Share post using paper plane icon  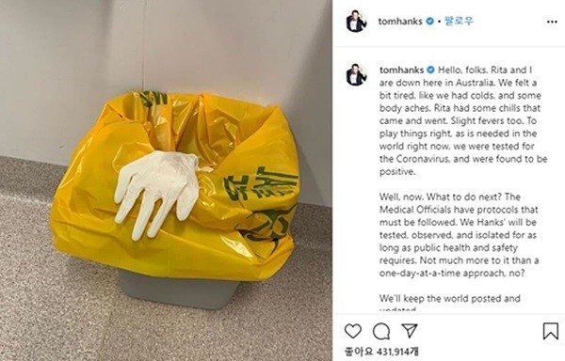410,330
